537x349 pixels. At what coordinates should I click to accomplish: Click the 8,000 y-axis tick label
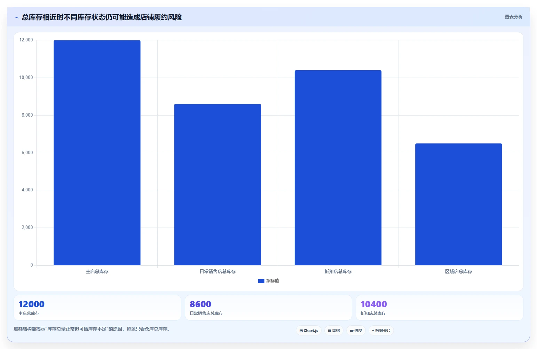pyautogui.click(x=27, y=115)
